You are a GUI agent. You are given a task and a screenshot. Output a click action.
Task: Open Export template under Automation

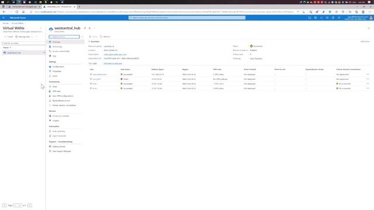(59, 136)
